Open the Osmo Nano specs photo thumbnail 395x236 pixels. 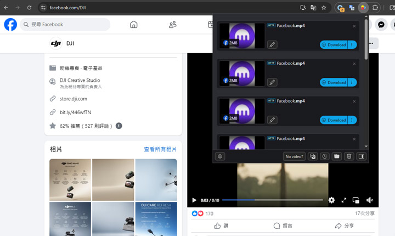pos(70,180)
